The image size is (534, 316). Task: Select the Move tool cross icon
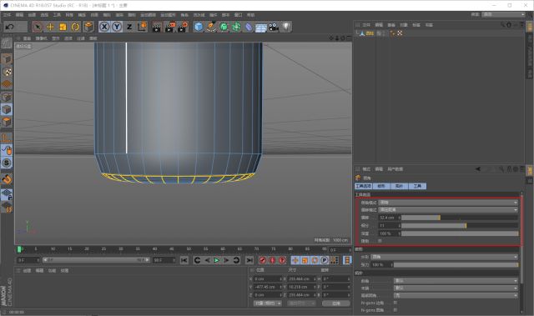click(x=50, y=27)
